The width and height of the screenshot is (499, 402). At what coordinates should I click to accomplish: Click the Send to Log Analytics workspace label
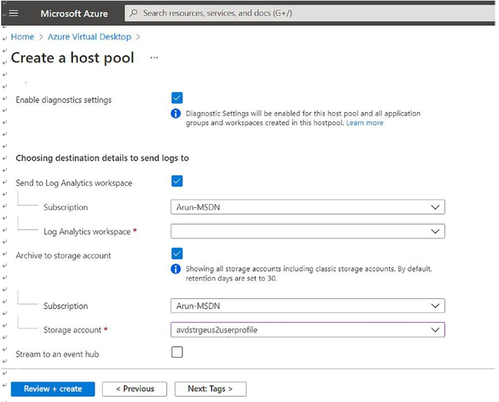pyautogui.click(x=74, y=183)
